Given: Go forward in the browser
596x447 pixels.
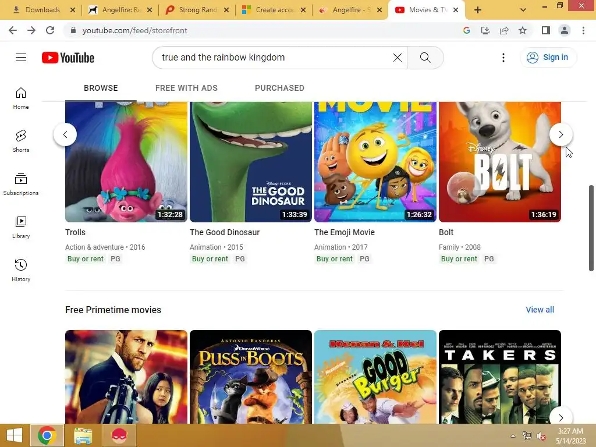Looking at the screenshot, I should click(31, 30).
